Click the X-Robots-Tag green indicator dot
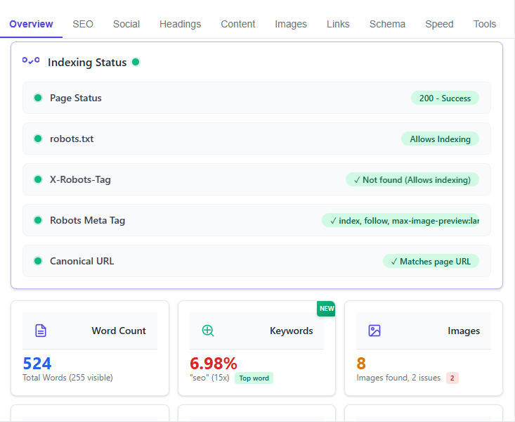 (38, 179)
